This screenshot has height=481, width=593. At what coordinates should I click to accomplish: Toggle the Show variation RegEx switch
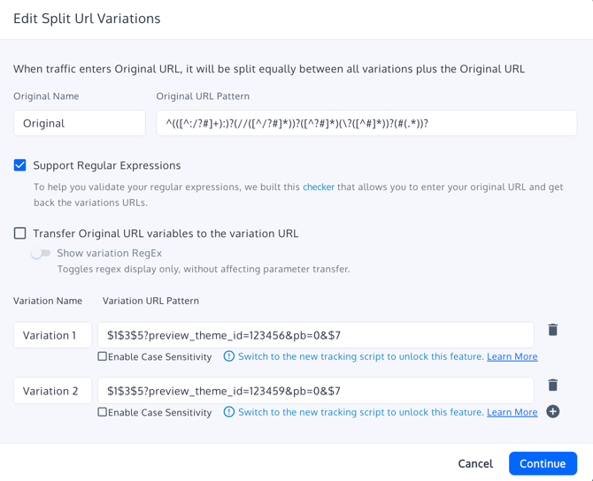[x=41, y=253]
